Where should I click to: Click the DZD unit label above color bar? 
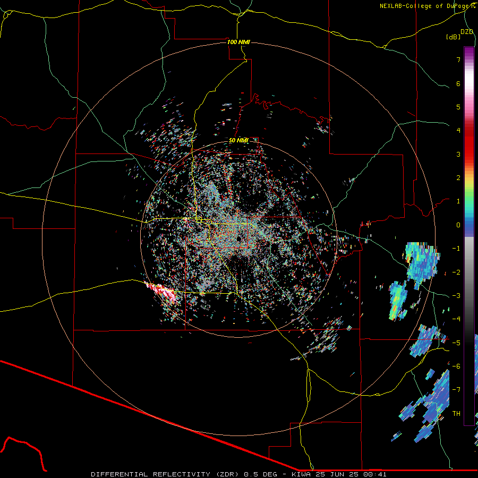point(467,32)
